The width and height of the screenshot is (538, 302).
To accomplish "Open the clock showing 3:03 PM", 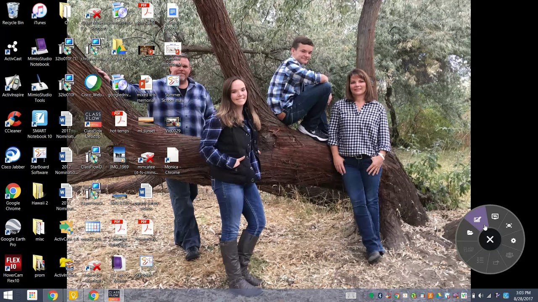I will [x=523, y=296].
